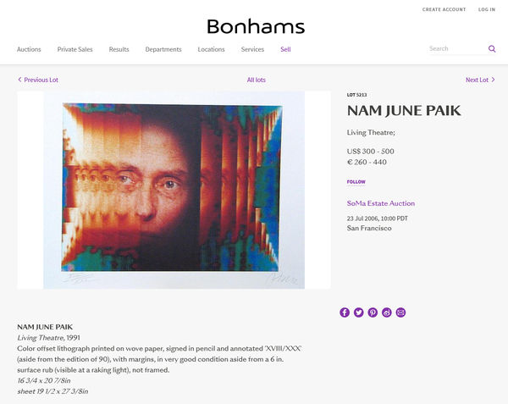The width and height of the screenshot is (508, 404).
Task: Share lot on Twitter
Action: [x=359, y=313]
